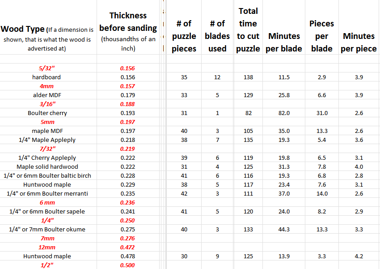Click the Maple solid hardwood cell
The width and height of the screenshot is (380, 269).
[x=47, y=167]
